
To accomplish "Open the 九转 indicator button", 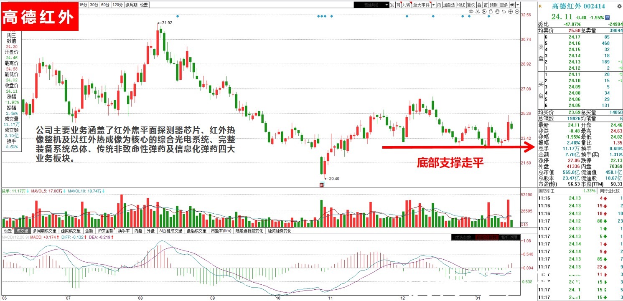I will (407, 5).
